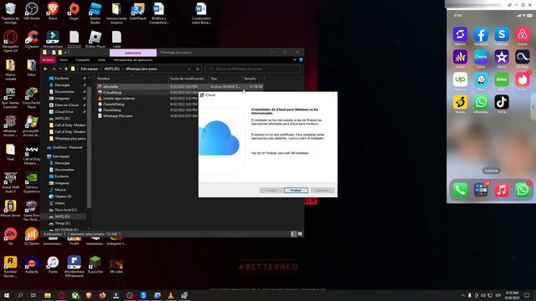
Task: Click the Back arrow in File Explorer
Action: [x=46, y=69]
